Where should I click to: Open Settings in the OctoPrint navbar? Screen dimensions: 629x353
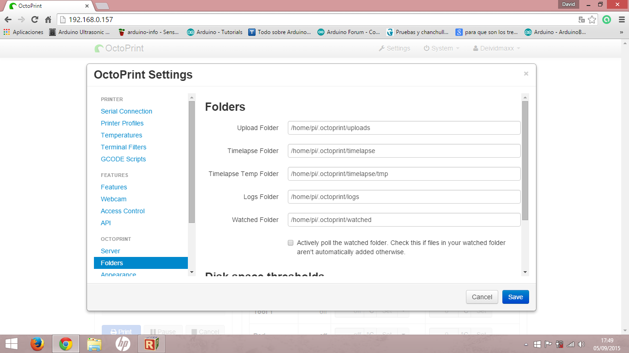pos(394,48)
